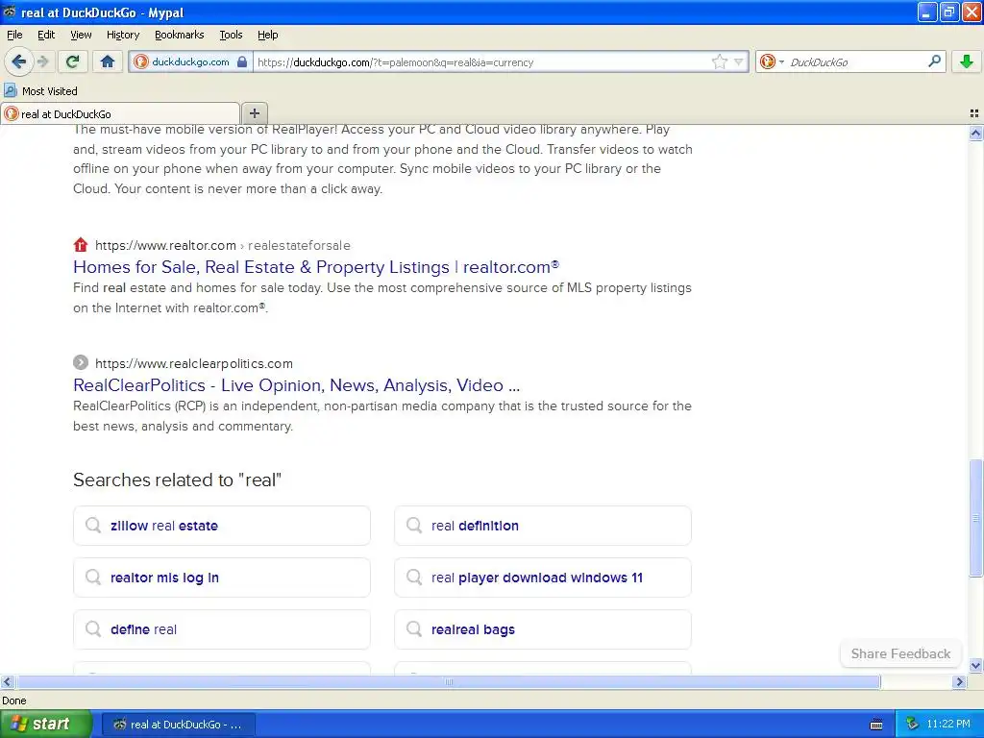
Task: Click horizontal scrollbar right arrow
Action: (959, 681)
